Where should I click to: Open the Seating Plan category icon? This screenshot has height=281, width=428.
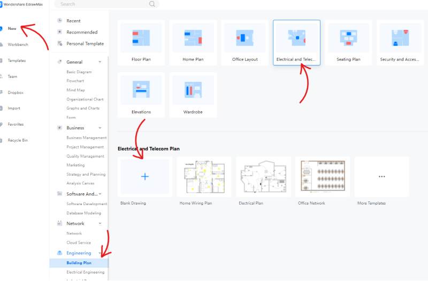[349, 38]
